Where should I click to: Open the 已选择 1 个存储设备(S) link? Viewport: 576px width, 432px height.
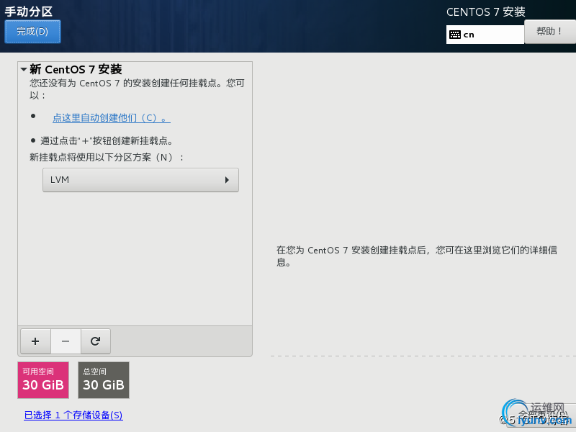click(73, 415)
